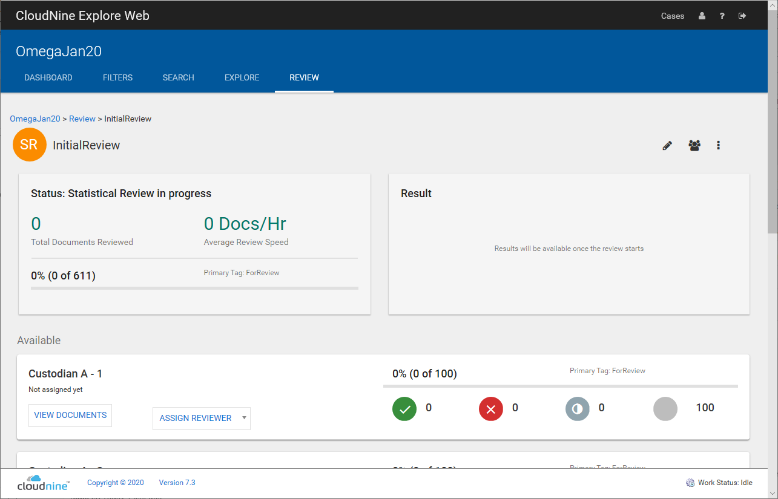Click the half-circle partial status icon
The height and width of the screenshot is (499, 778).
pyautogui.click(x=578, y=409)
